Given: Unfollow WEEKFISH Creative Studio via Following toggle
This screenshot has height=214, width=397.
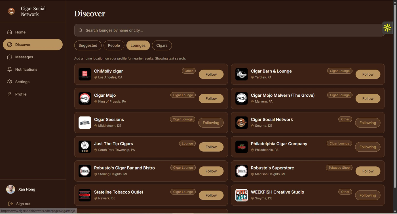Looking at the screenshot, I should point(368,195).
